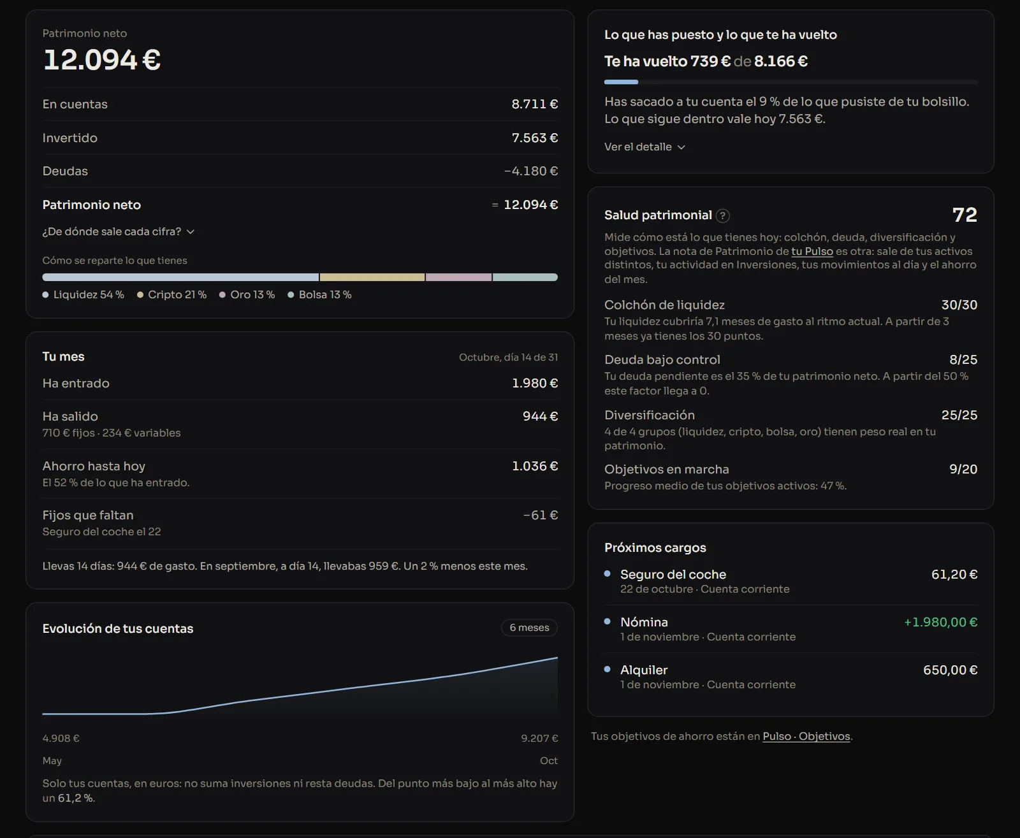Click the Cripto segment of distribution bar

[x=372, y=277]
